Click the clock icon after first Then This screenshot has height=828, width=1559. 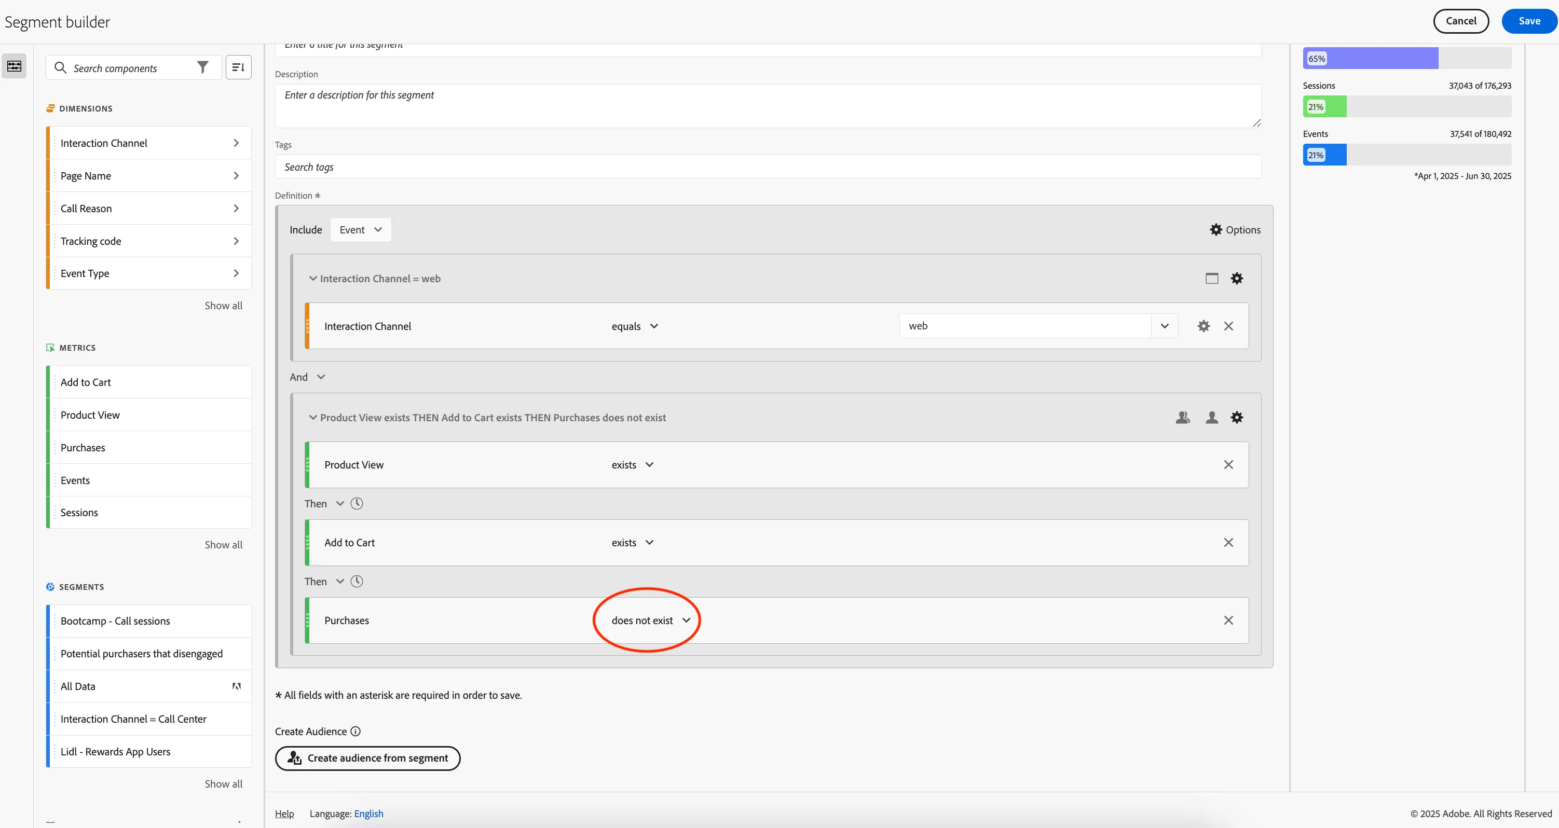coord(357,503)
